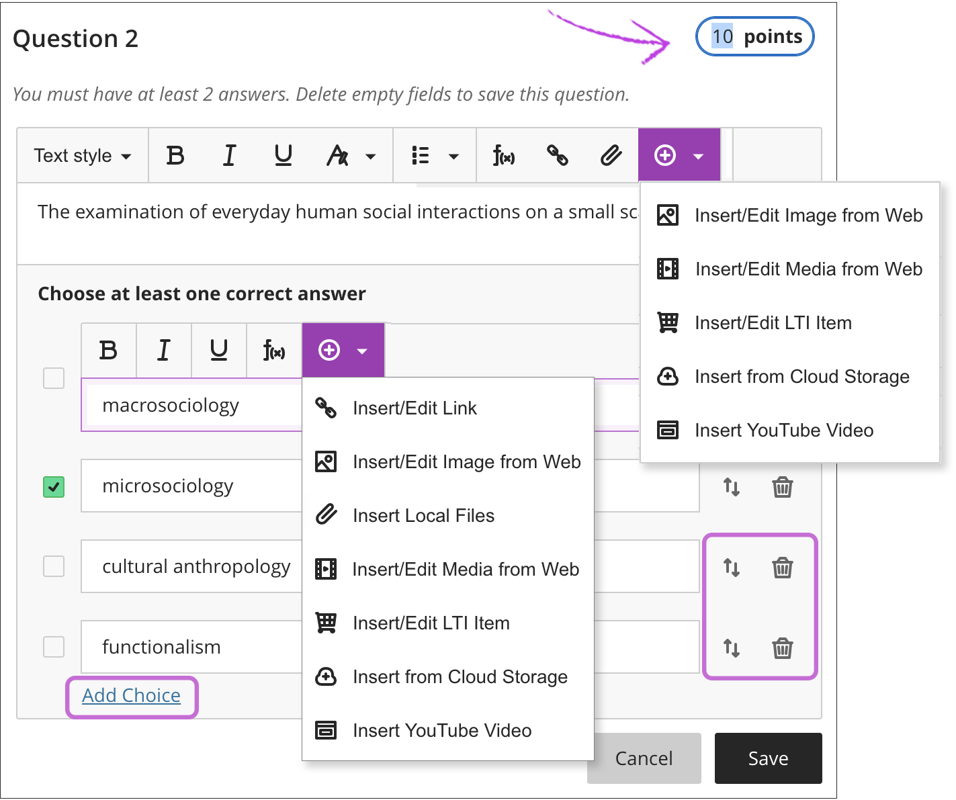
Task: Reorder the functionalism answer choice
Action: (x=732, y=648)
